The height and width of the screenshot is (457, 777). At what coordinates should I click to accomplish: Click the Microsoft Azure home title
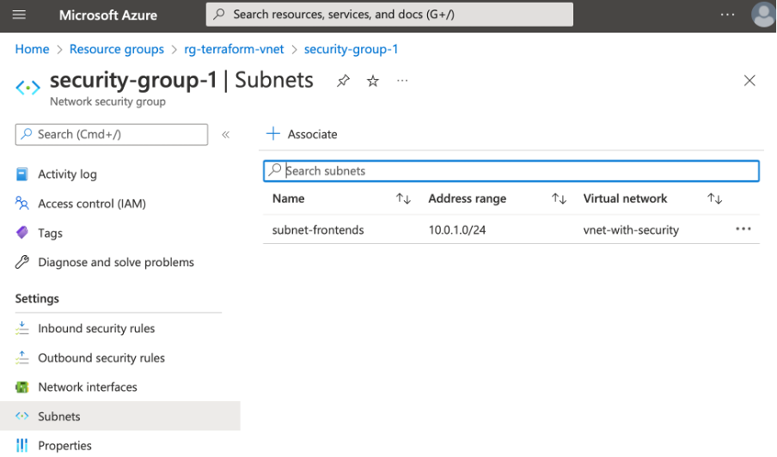108,15
